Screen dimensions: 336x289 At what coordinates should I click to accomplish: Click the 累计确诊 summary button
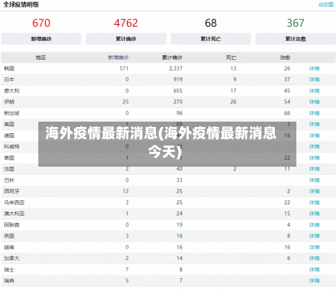coord(126,39)
